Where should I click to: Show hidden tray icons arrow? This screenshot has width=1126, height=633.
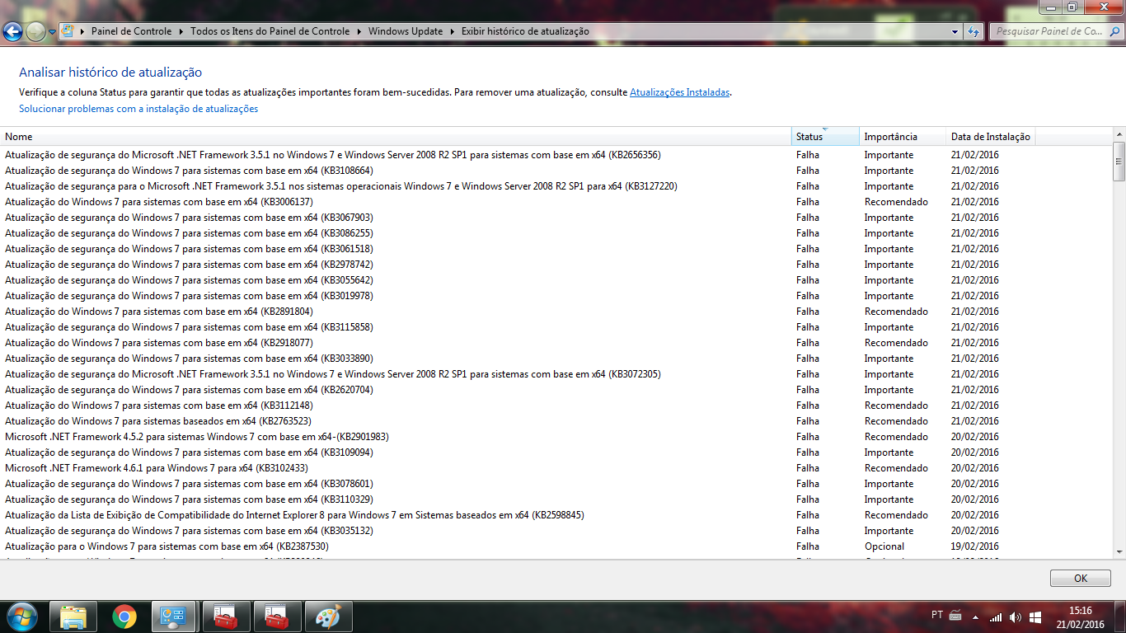point(976,617)
